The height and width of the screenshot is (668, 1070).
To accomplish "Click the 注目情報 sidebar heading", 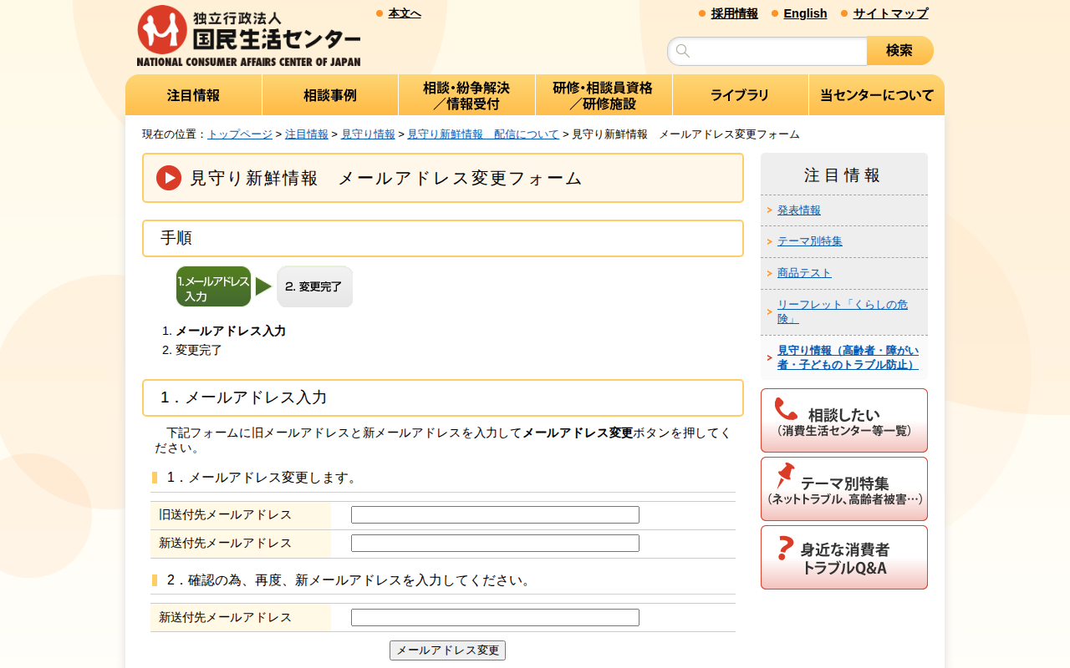I will tap(843, 175).
